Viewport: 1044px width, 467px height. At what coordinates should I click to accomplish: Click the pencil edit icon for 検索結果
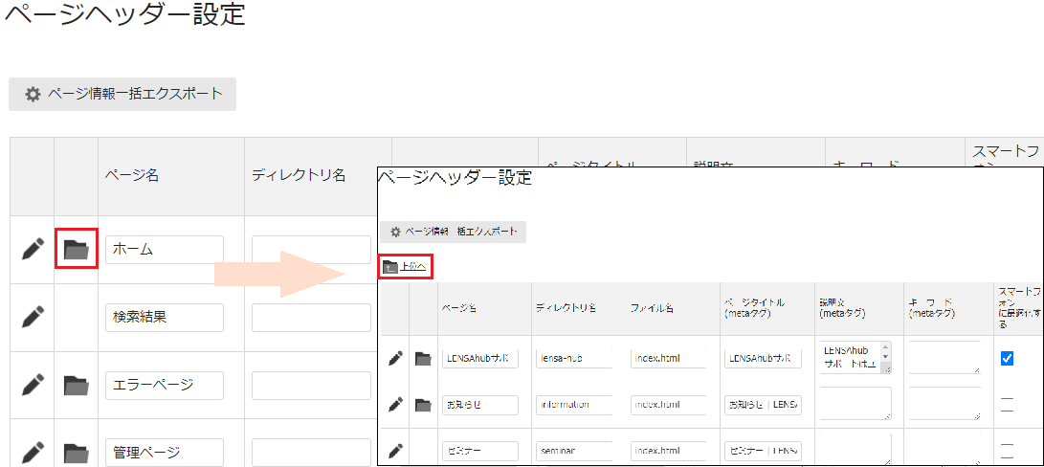coord(33,317)
